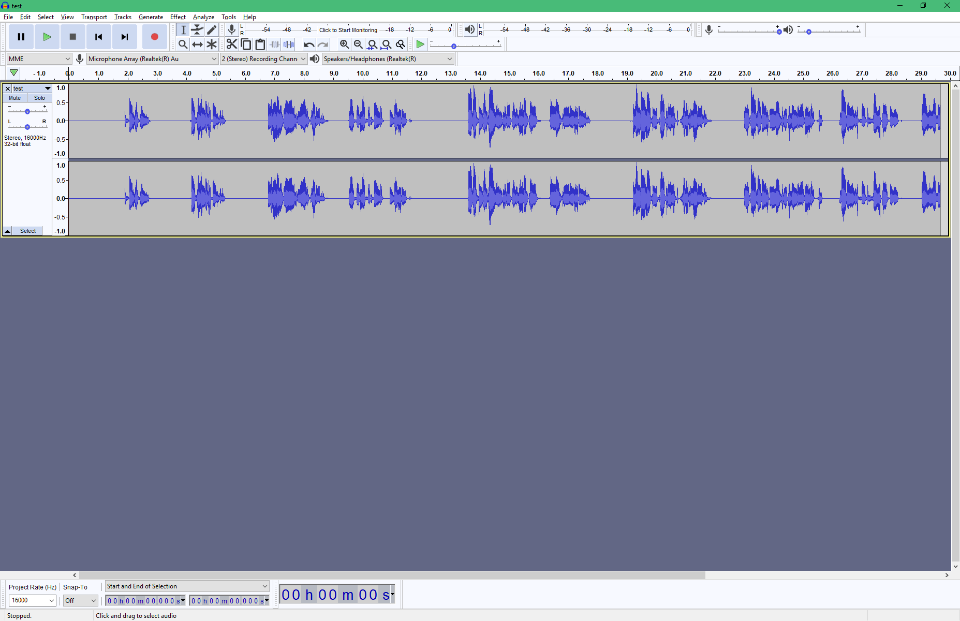
Task: Mute the test track
Action: pos(14,98)
